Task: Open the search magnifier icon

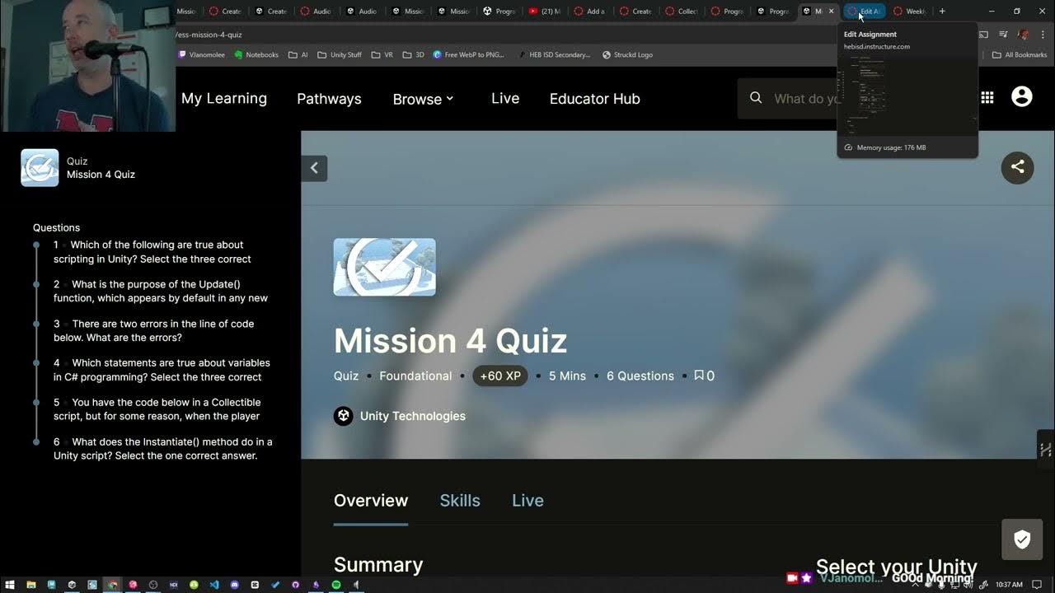Action: tap(756, 98)
